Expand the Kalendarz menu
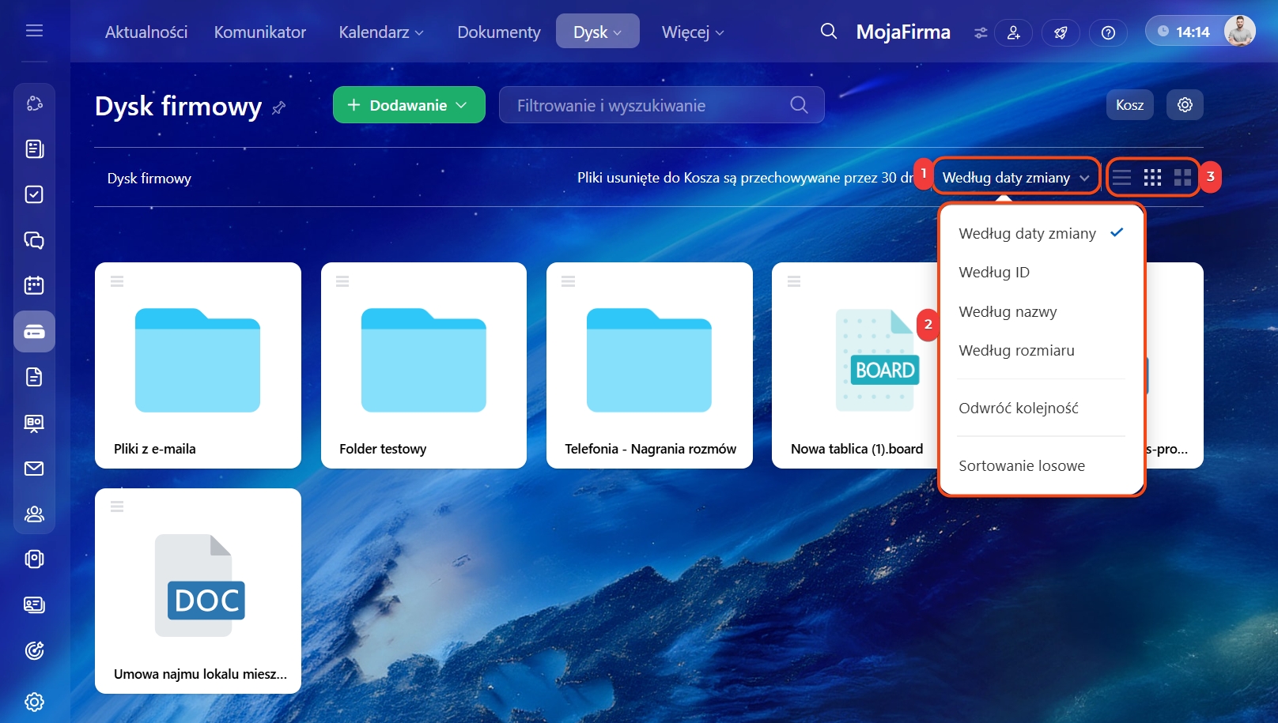The height and width of the screenshot is (723, 1278). (380, 32)
